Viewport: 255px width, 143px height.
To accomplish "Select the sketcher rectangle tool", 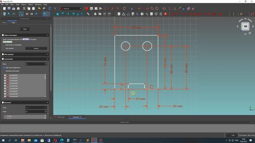I will tap(152, 9).
